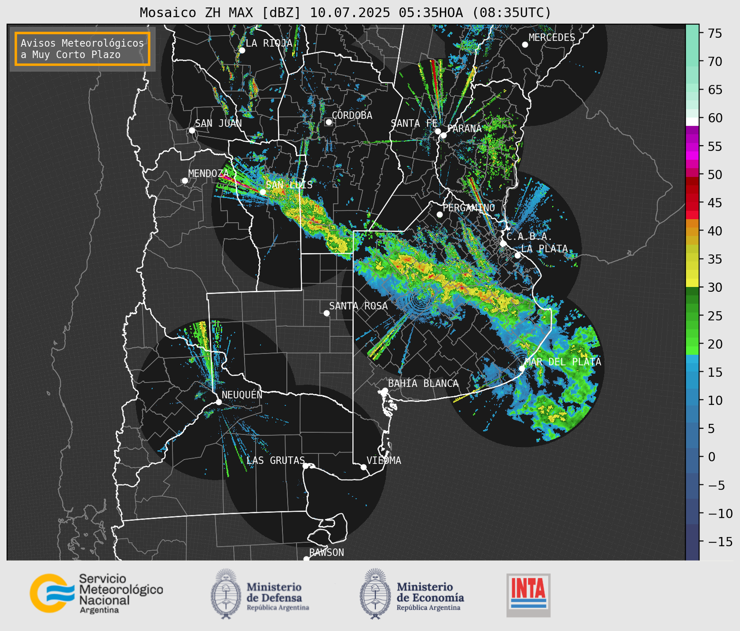Select the C.A.B.A. city label
Screen dimensions: 740x631
(x=529, y=237)
